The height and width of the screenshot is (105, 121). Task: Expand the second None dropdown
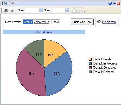[x=67, y=10]
